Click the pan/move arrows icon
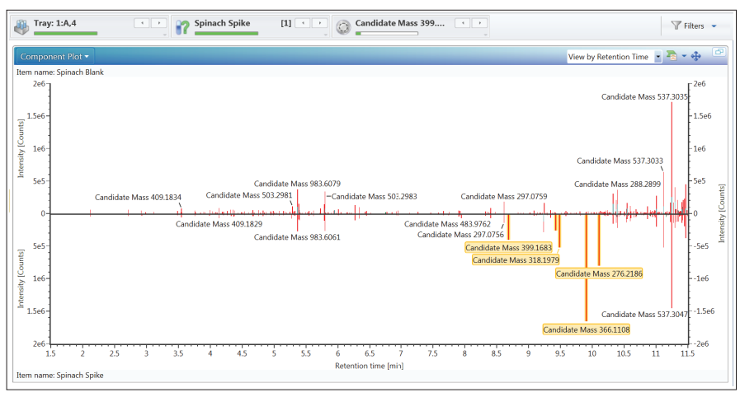Image resolution: width=740 pixels, height=397 pixels. [x=695, y=57]
